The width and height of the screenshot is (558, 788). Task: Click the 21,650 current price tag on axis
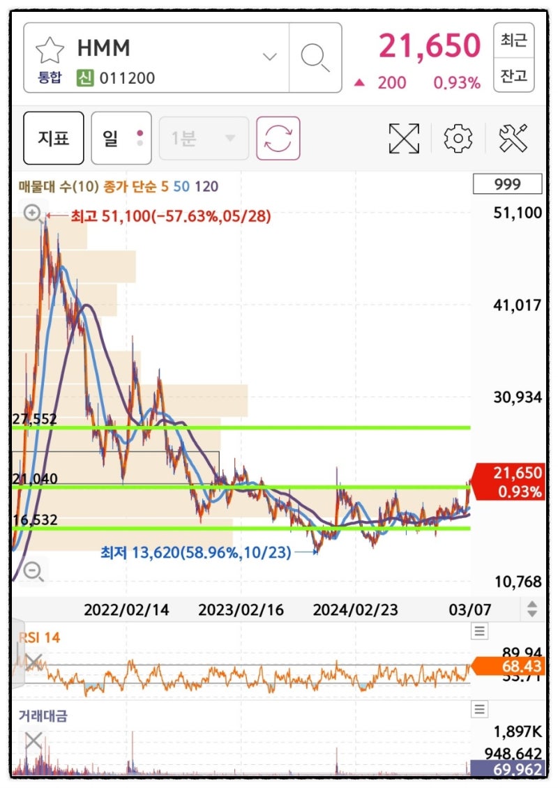tap(508, 481)
